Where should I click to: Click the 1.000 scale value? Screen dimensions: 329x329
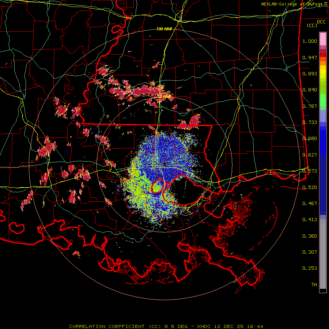click(x=310, y=41)
